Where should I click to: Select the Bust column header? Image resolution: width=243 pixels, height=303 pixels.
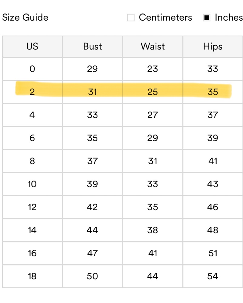click(x=92, y=46)
